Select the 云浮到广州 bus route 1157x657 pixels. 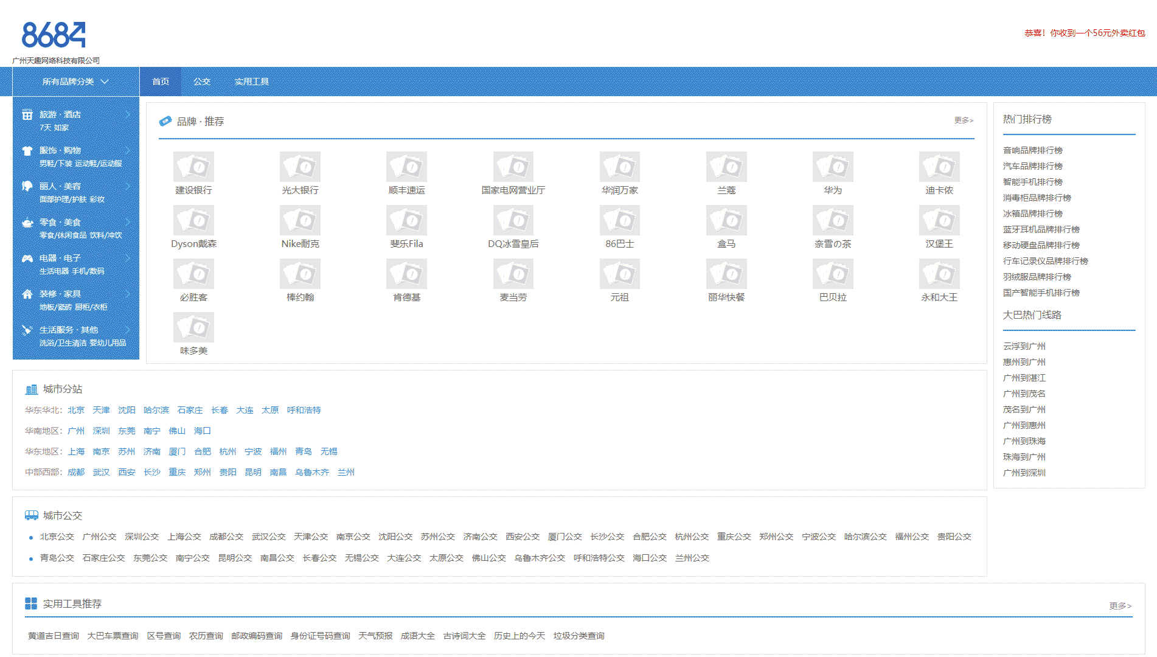(x=1024, y=346)
